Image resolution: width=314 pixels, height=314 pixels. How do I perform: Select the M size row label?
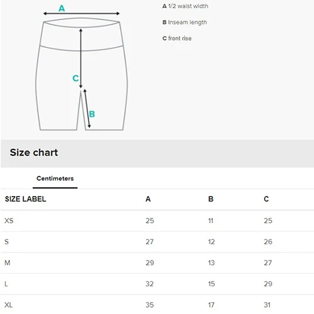click(8, 263)
